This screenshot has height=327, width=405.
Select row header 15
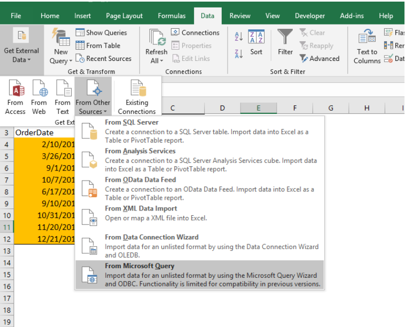pos(7,275)
